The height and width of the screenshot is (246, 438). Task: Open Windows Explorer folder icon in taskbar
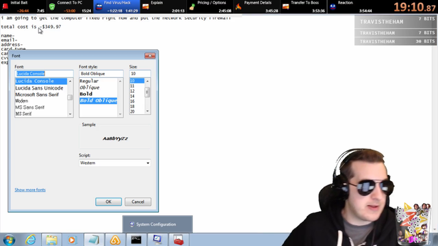tap(52, 240)
